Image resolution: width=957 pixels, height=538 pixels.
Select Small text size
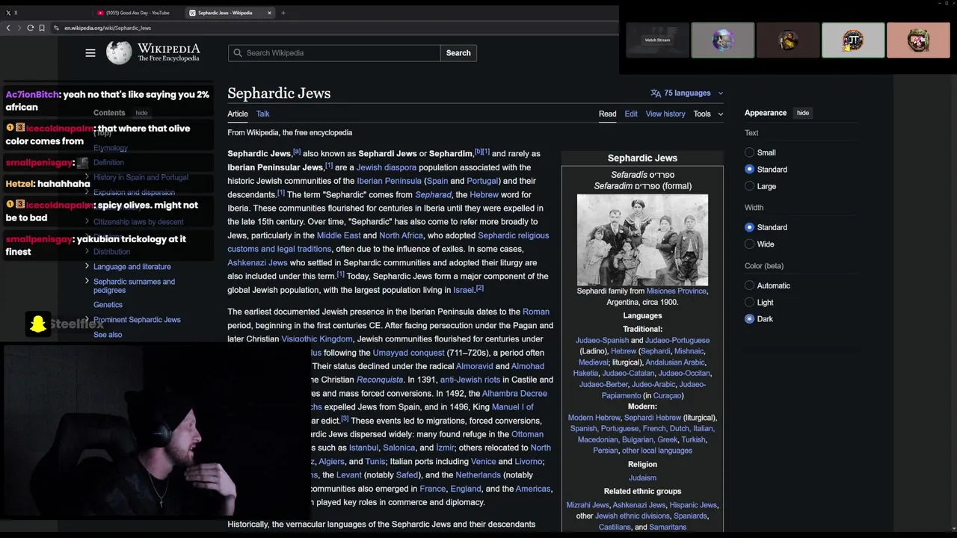(x=749, y=152)
